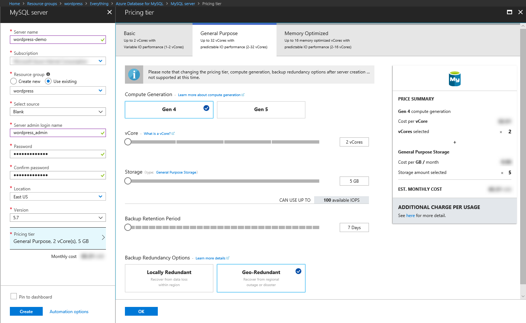Click the scroll-up arrow of Pricing tier scrollbar
The image size is (526, 323).
coord(523,26)
